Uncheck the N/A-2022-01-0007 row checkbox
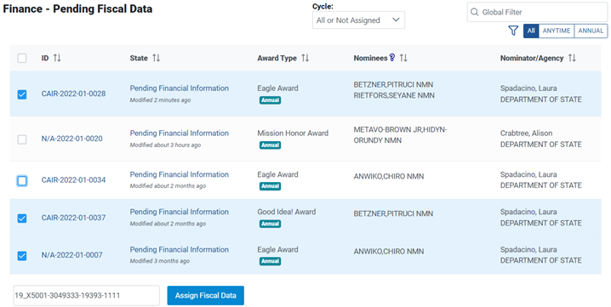Viewport: 611px width, 307px height. 22,256
